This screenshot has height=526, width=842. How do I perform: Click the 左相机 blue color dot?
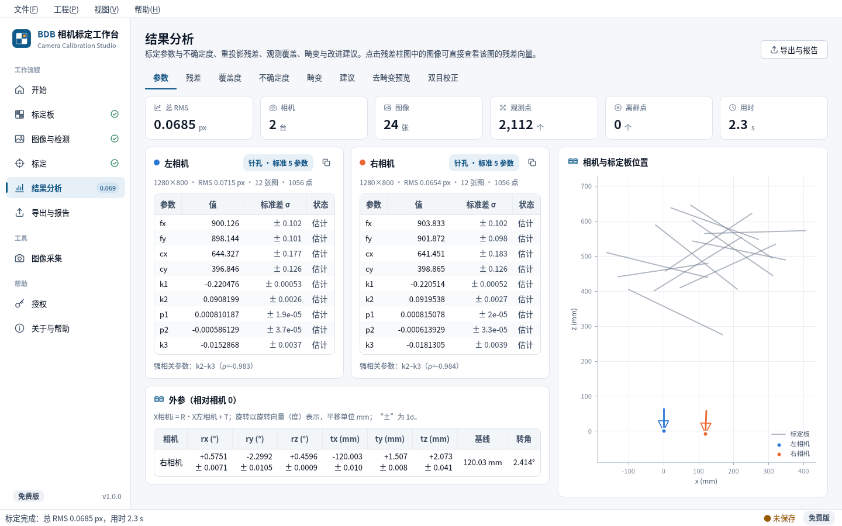[157, 162]
